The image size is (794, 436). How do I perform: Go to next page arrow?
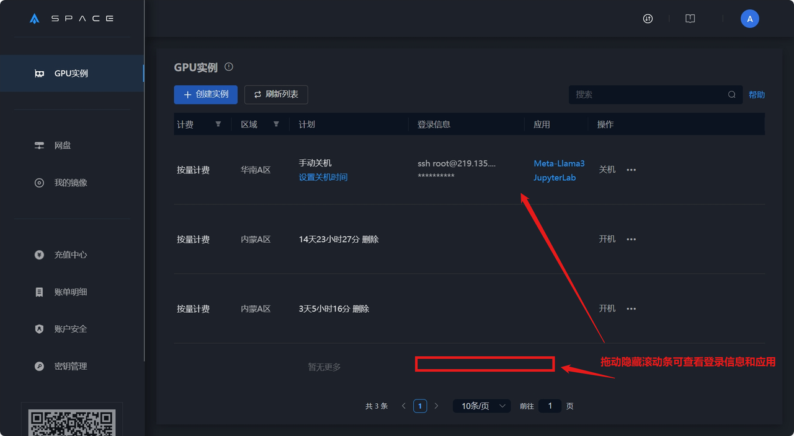[436, 406]
